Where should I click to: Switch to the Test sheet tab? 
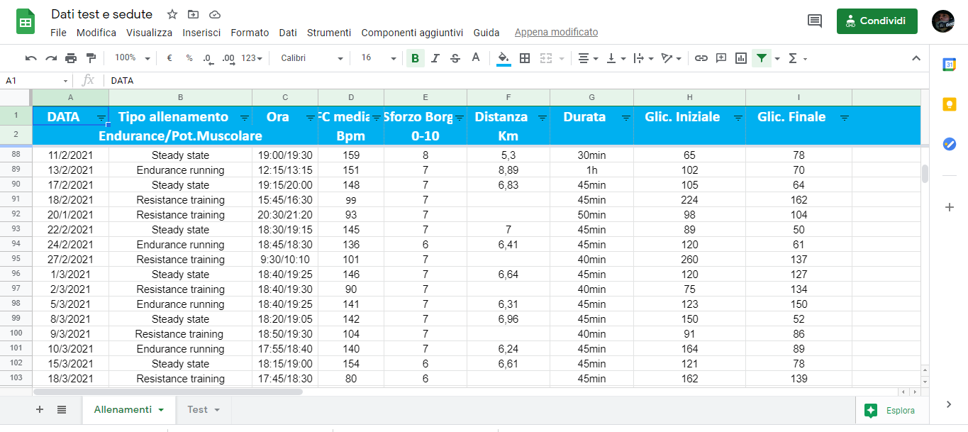203,409
